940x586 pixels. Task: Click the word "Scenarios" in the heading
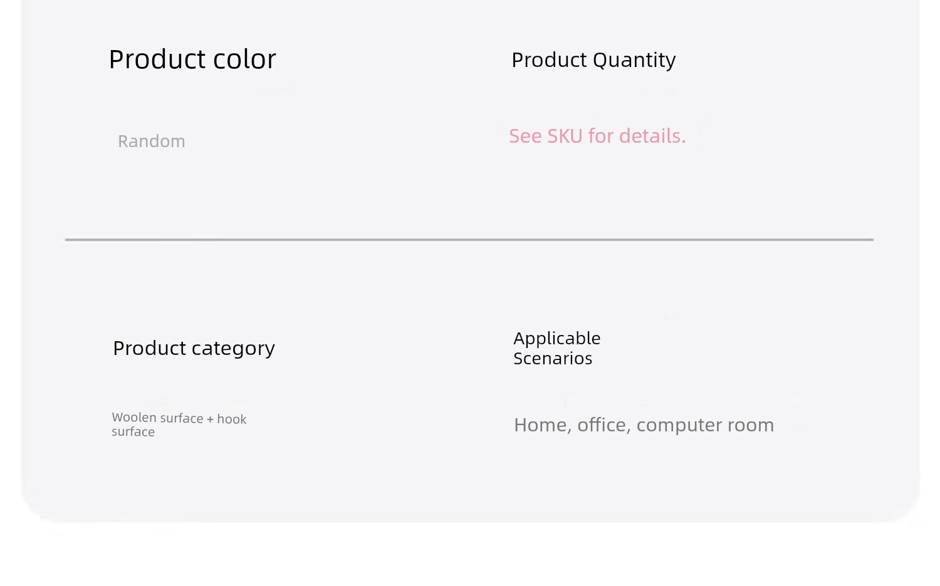553,359
